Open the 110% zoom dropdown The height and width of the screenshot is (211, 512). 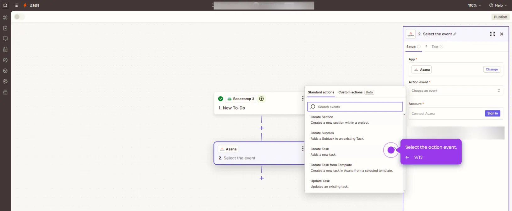pos(474,5)
